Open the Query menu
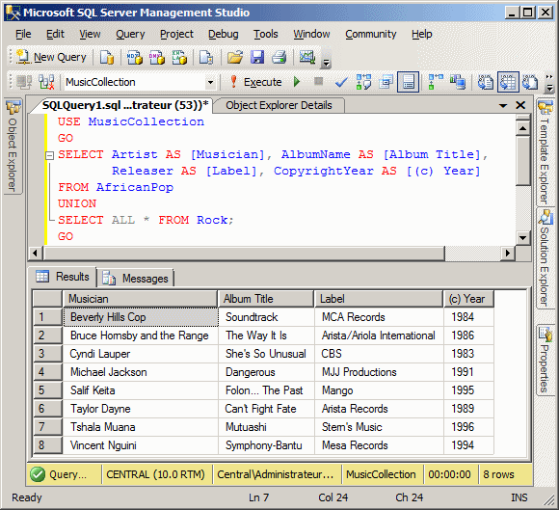The width and height of the screenshot is (559, 510). coord(130,34)
